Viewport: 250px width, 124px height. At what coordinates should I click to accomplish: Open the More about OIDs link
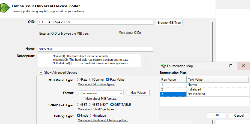coord(130,33)
